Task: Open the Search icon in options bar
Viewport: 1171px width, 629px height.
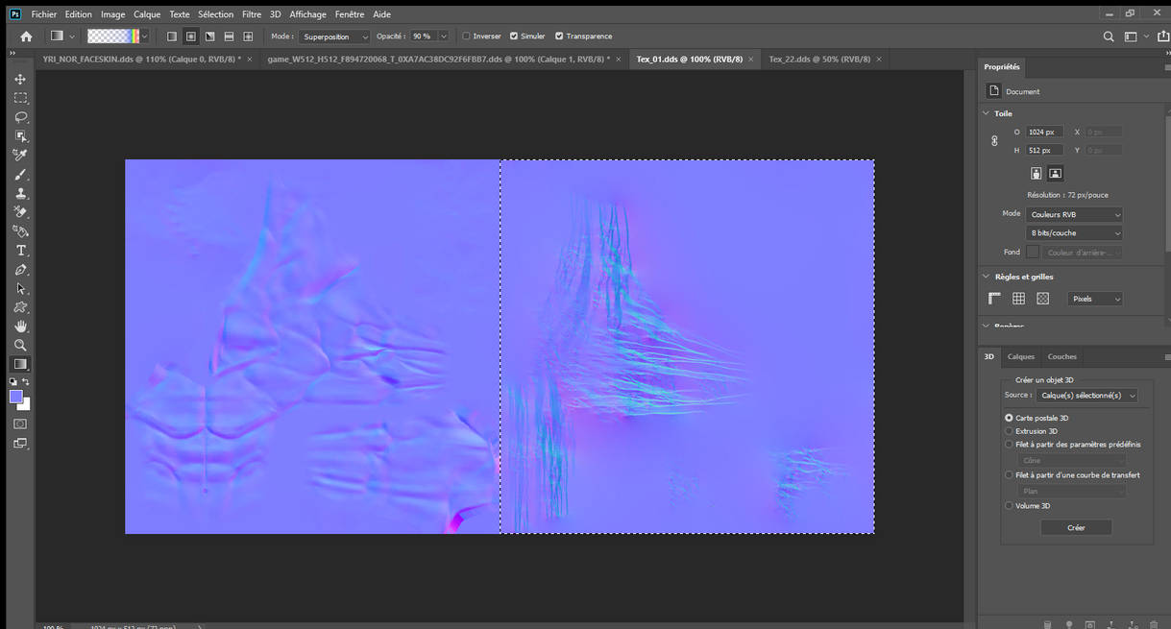Action: (1109, 36)
